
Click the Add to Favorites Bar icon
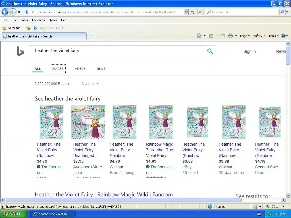28,28
